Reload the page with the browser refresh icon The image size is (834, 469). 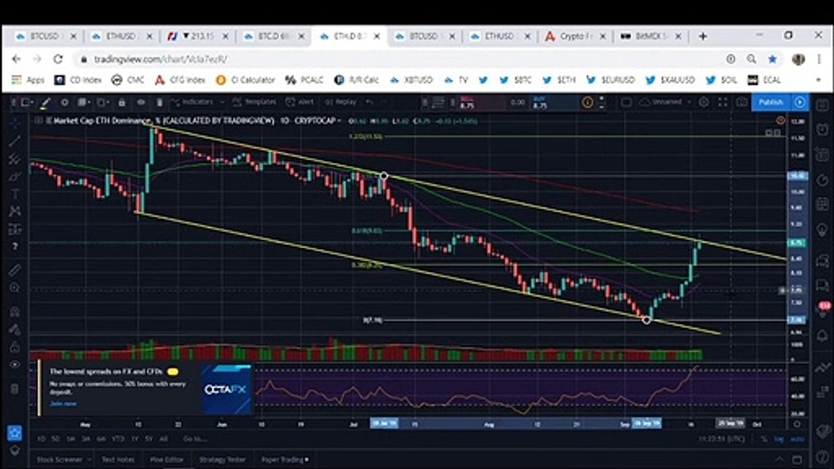[58, 59]
